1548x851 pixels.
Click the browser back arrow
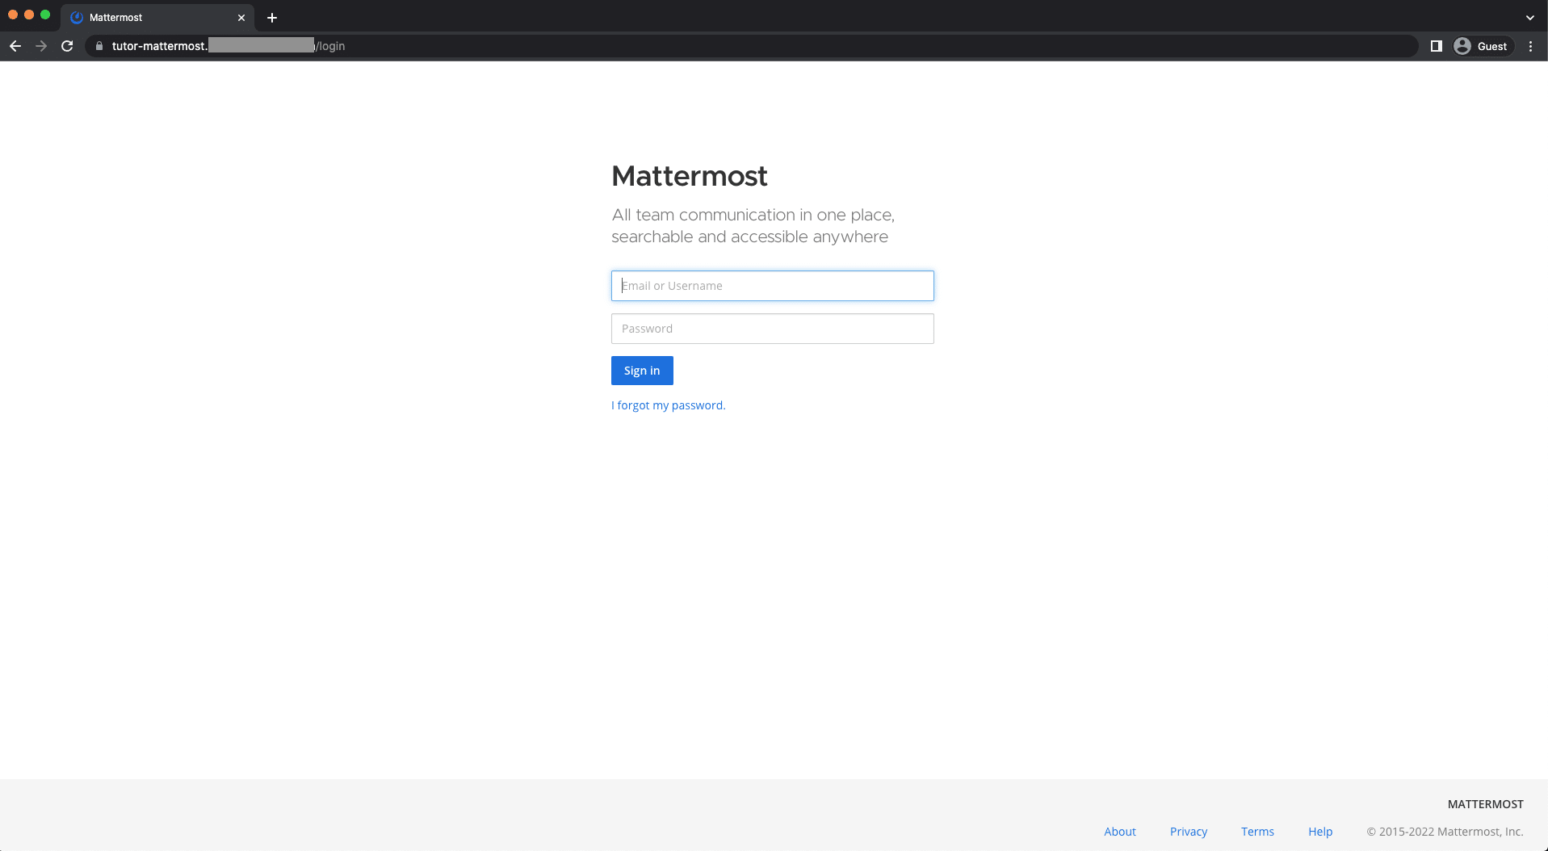(15, 46)
